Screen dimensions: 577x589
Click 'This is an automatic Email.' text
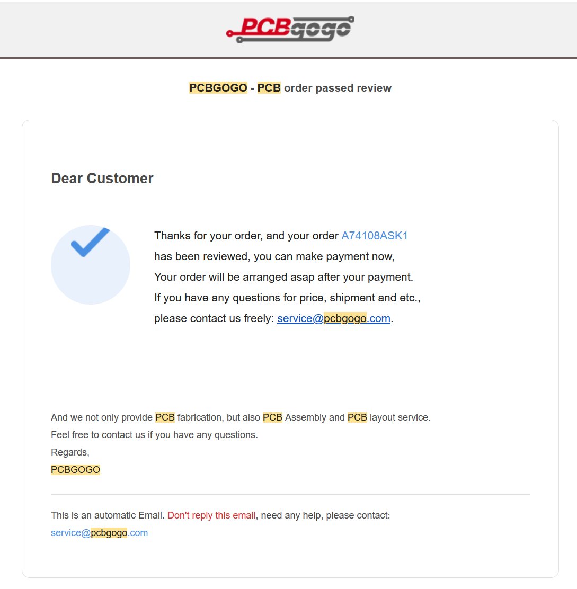pyautogui.click(x=108, y=515)
